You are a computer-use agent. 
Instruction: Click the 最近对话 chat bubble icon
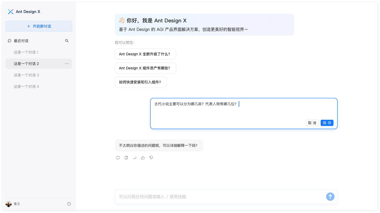[x=10, y=41]
